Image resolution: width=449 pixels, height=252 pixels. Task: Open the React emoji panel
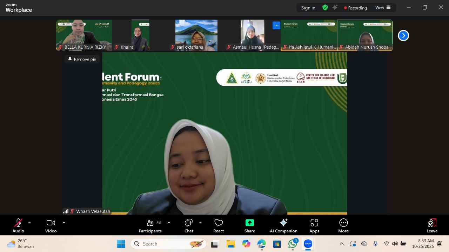[x=219, y=226]
